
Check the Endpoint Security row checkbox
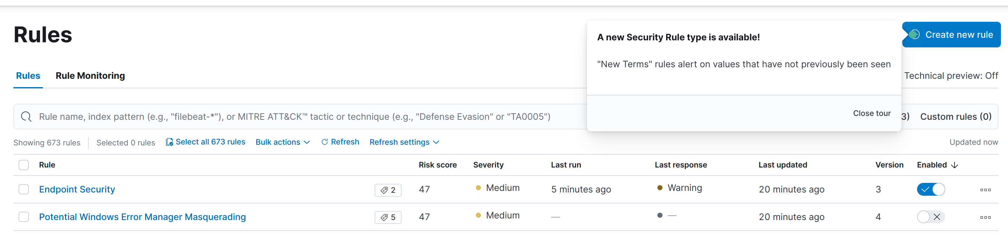coord(24,190)
